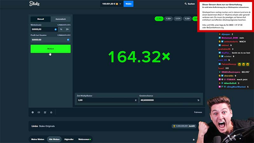This screenshot has width=254, height=143.
Task: Click chat username KNAXxDestroyerz
Action: 231,72
